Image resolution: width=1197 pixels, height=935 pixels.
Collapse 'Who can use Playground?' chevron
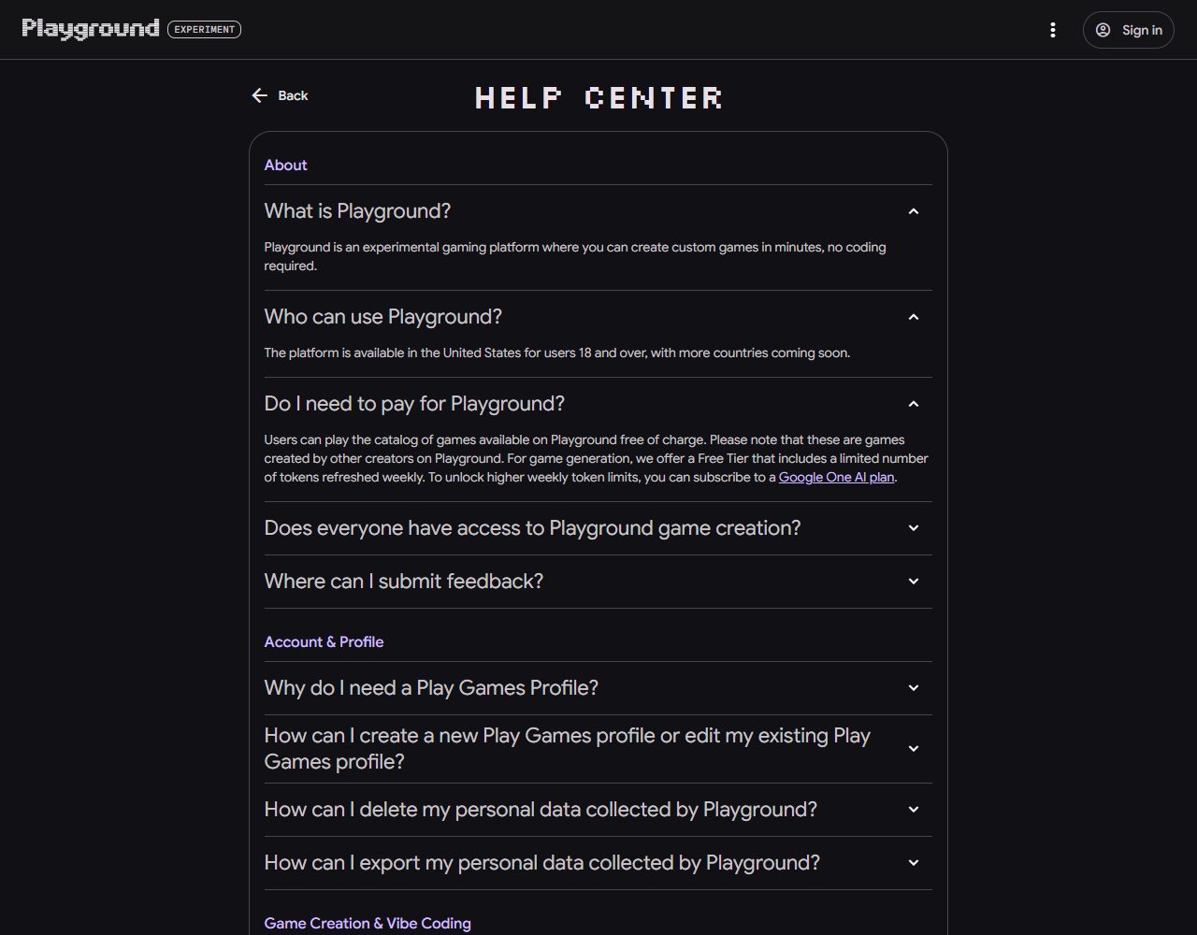coord(914,317)
